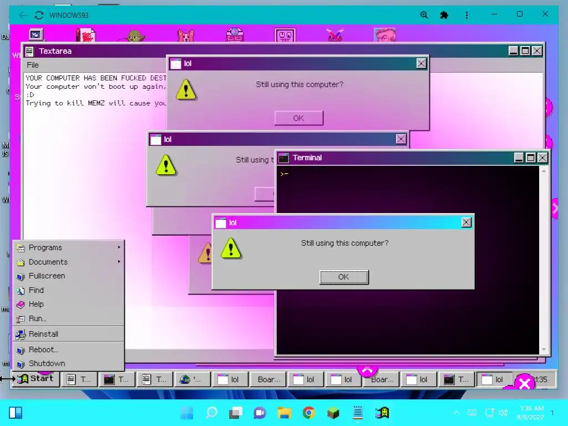This screenshot has height=426, width=568.
Task: Open Help from Start menu
Action: (x=69, y=305)
